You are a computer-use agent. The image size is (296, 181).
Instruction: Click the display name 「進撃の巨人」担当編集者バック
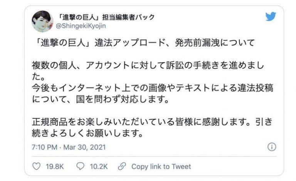click(106, 17)
